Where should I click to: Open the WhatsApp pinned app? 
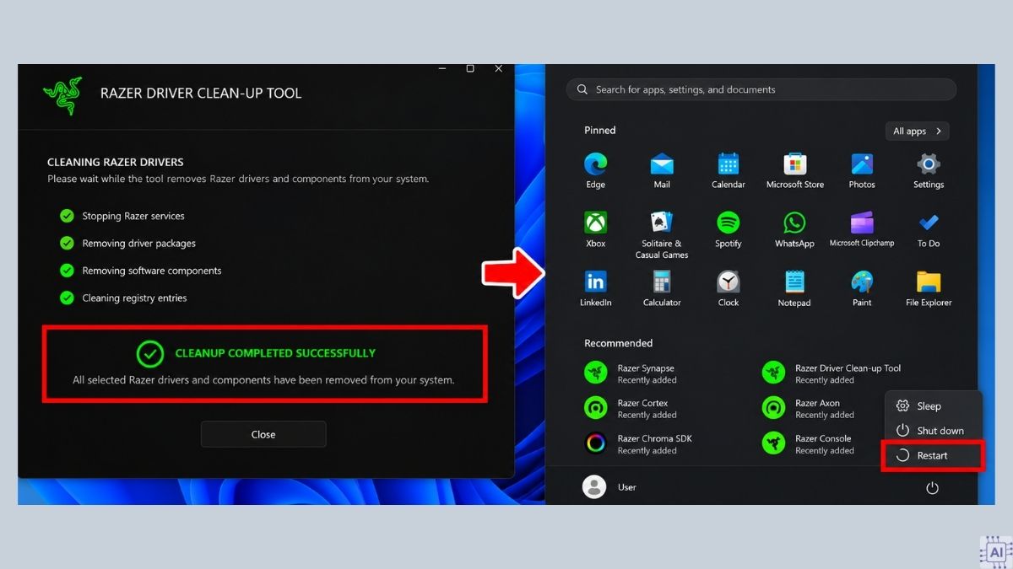[794, 230]
